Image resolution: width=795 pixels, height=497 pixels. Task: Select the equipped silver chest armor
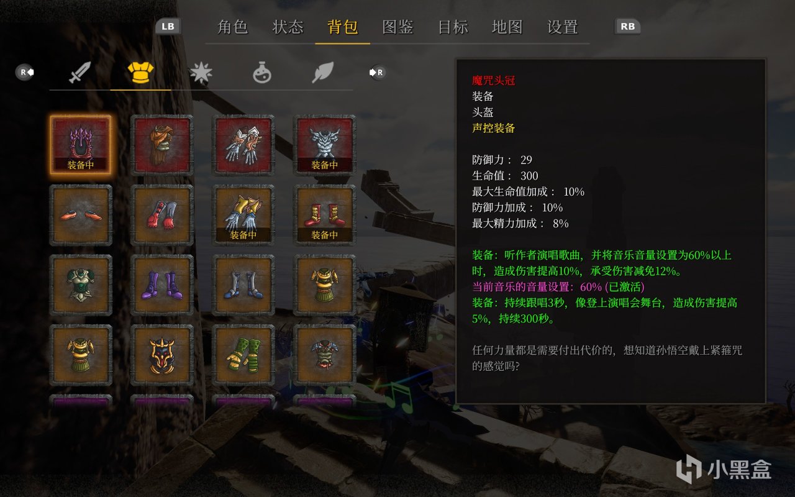click(x=324, y=145)
